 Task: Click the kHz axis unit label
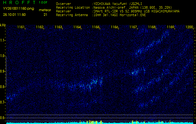(3, 25)
